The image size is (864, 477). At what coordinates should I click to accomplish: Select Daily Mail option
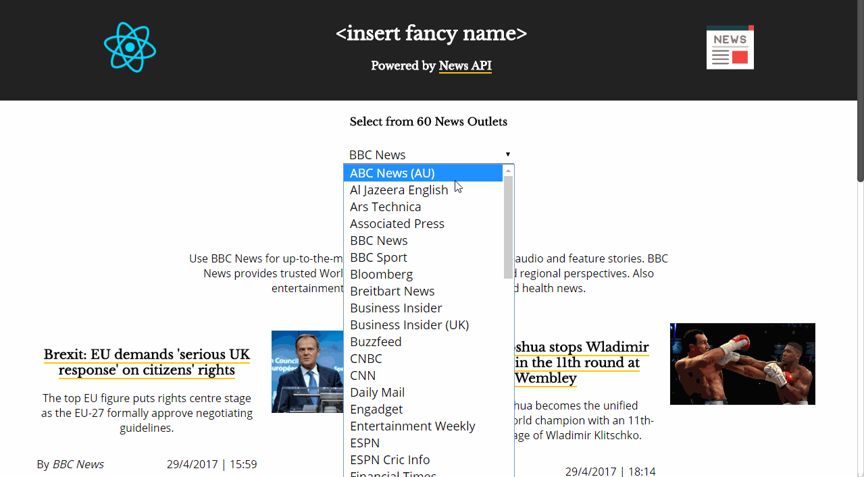click(x=424, y=392)
